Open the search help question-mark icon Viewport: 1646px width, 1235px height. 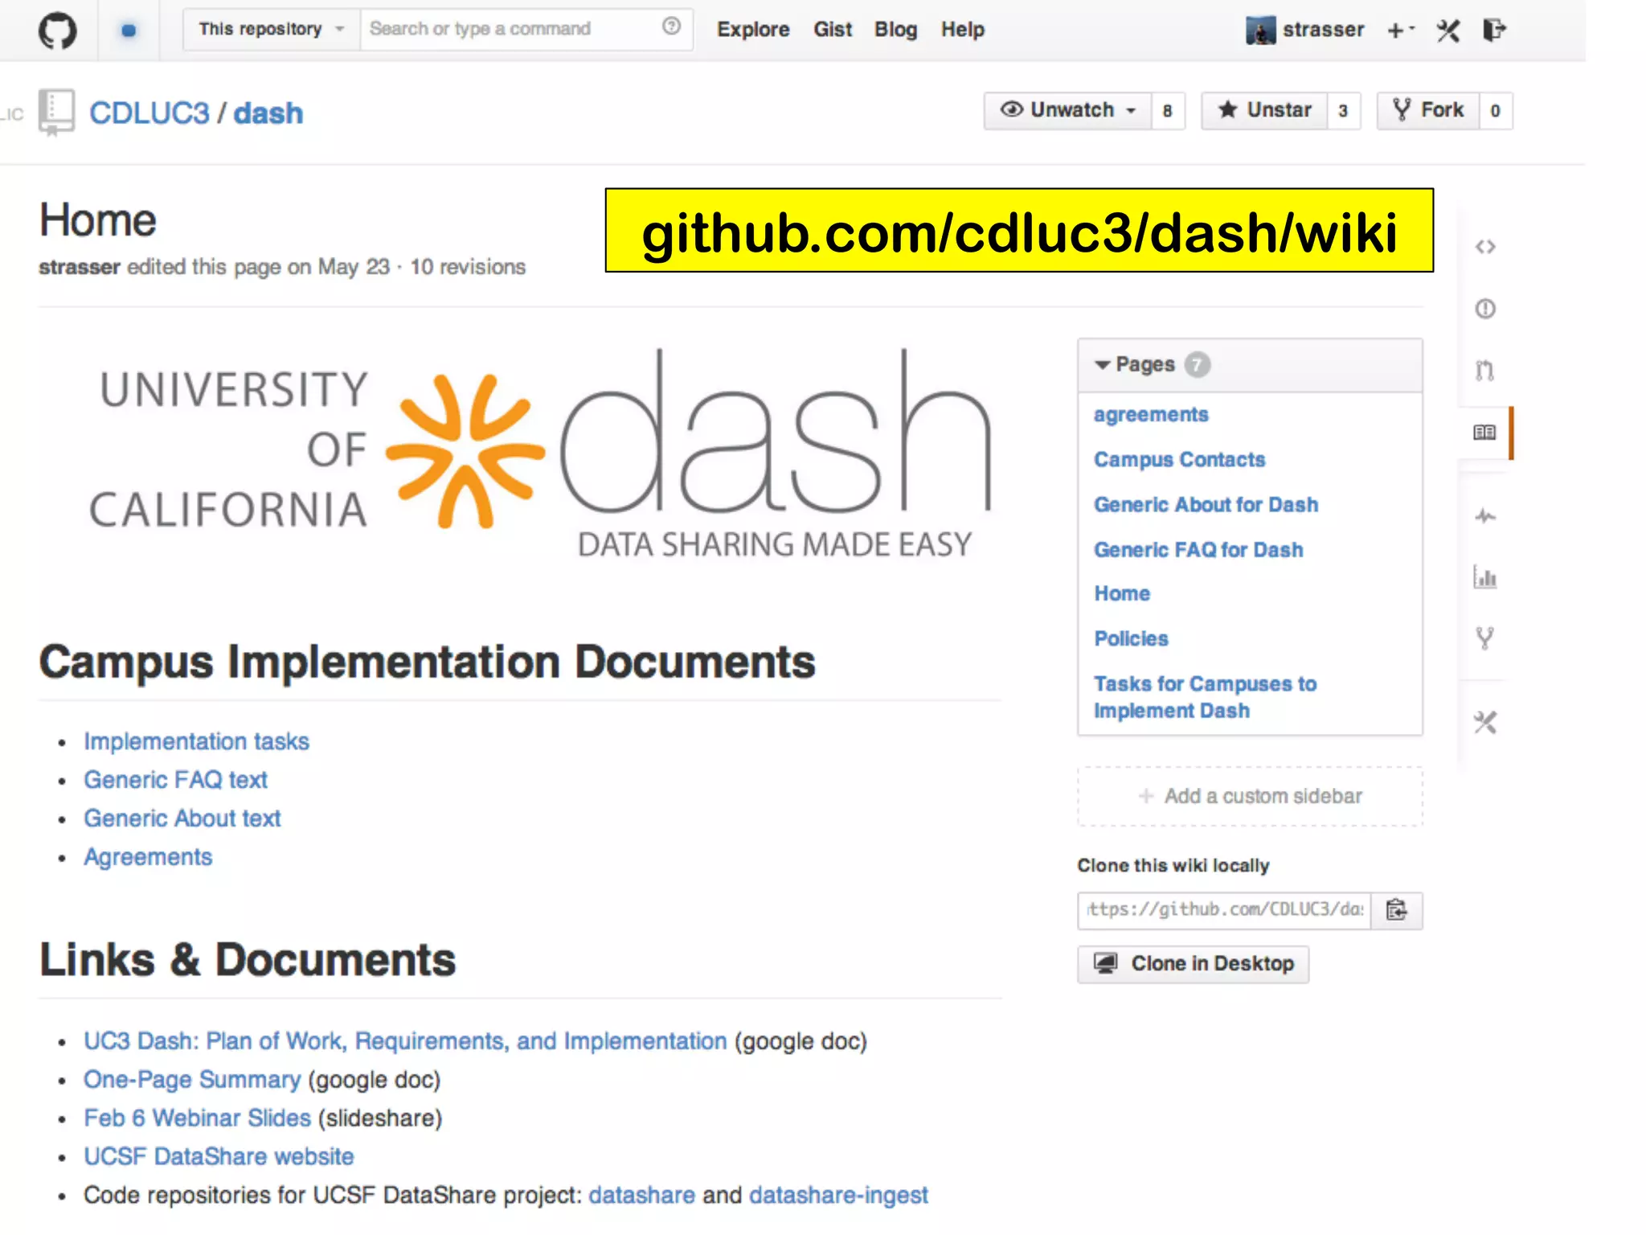[671, 27]
